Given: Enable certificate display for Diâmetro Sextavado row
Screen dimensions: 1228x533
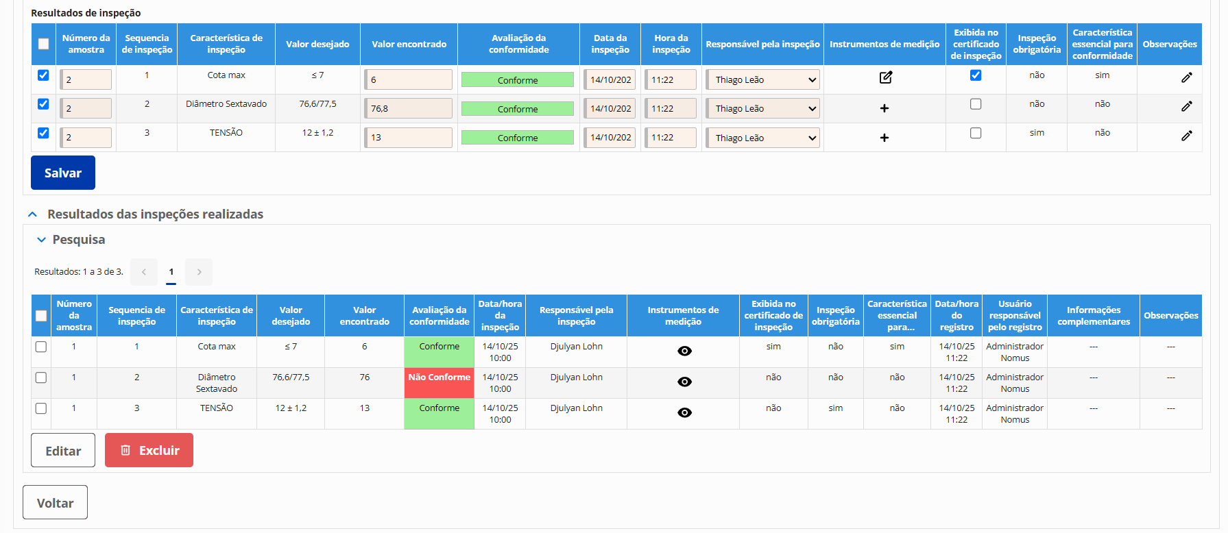Looking at the screenshot, I should pos(975,104).
